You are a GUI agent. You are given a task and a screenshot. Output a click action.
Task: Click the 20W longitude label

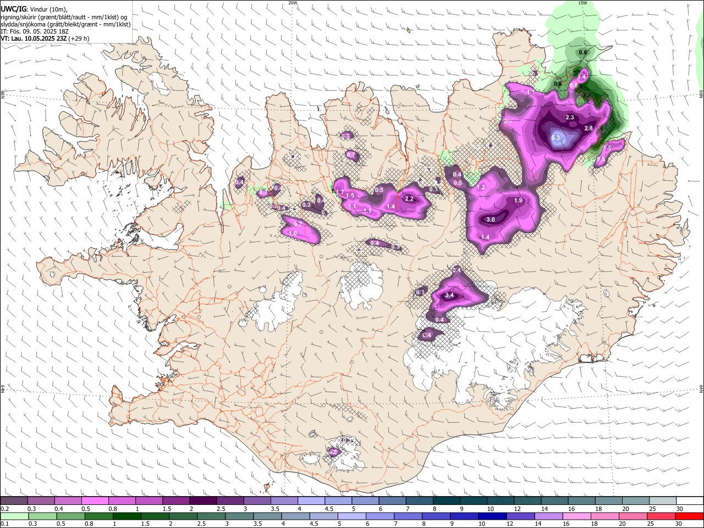[293, 3]
